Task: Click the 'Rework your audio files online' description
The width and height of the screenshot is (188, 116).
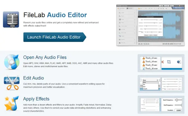Action: coord(61,24)
